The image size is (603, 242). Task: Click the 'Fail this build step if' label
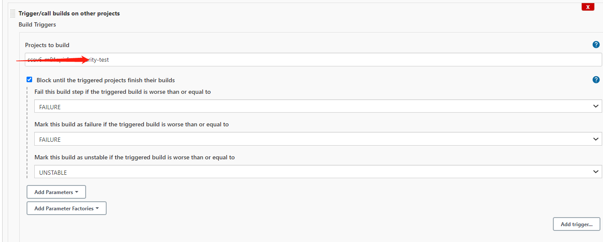tap(122, 92)
